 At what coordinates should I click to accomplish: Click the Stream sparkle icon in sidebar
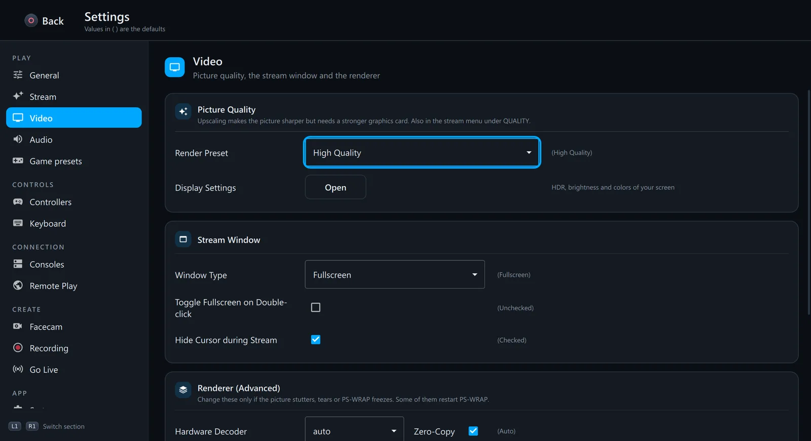pyautogui.click(x=18, y=96)
